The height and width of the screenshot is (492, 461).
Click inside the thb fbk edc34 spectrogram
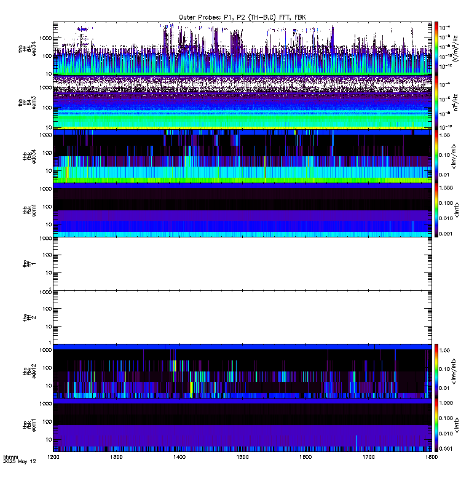pyautogui.click(x=242, y=156)
